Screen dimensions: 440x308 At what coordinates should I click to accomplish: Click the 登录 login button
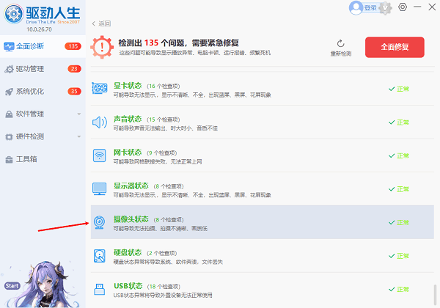370,8
